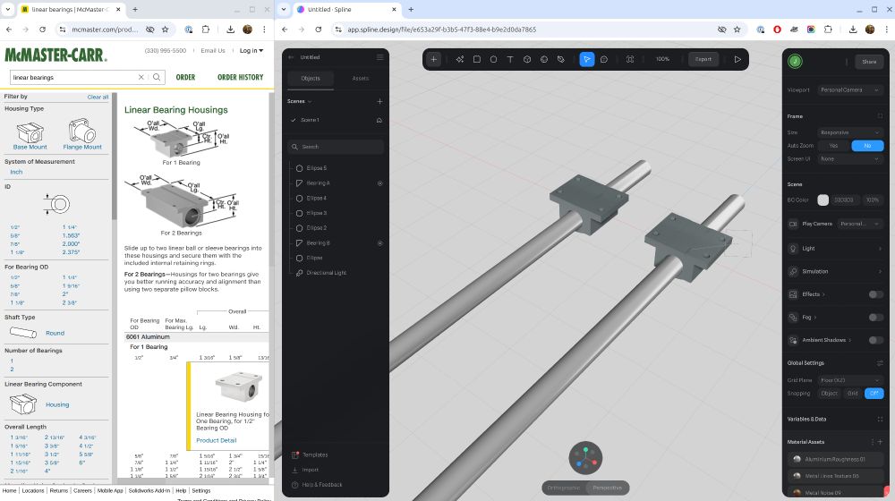Open the AI generate sparkle tool

(x=459, y=59)
